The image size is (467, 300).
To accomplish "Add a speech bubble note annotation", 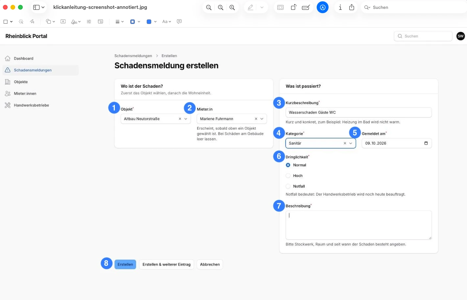I will [179, 22].
